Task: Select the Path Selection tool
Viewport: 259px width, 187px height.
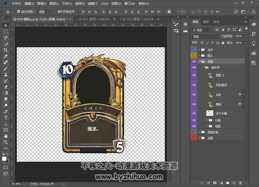Action: pyautogui.click(x=6, y=124)
